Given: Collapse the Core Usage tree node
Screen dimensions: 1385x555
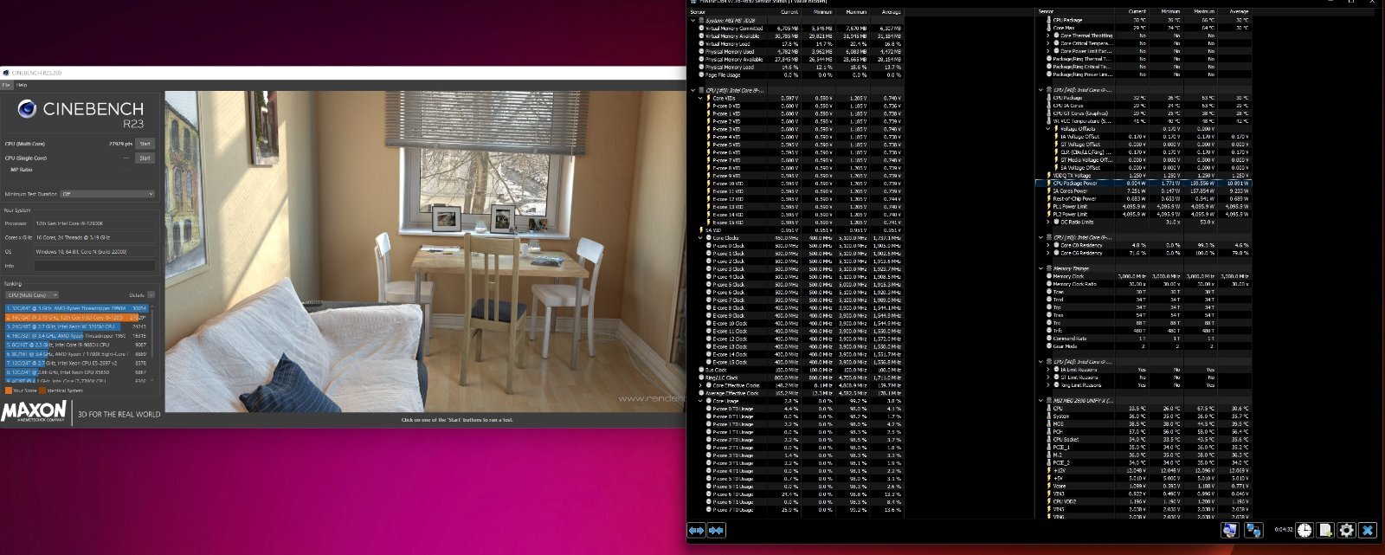Looking at the screenshot, I should pos(701,401).
